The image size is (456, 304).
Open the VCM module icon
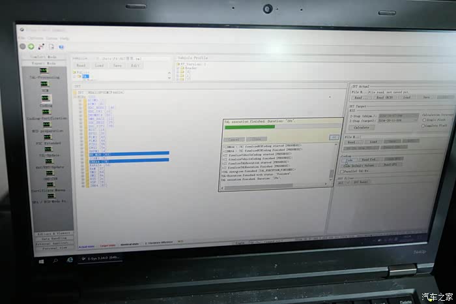(x=44, y=84)
